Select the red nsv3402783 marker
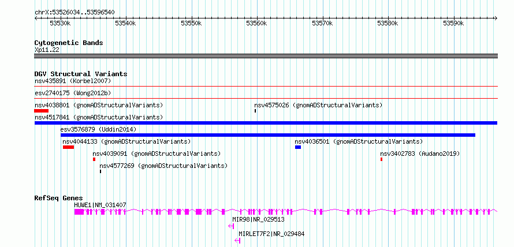This screenshot has height=247, width=514. click(382, 159)
